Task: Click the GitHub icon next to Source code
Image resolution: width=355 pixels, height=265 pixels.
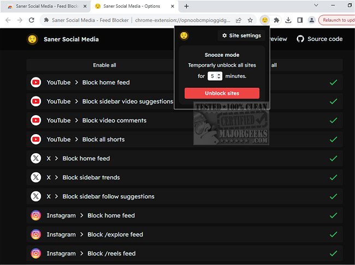Action: [300, 39]
